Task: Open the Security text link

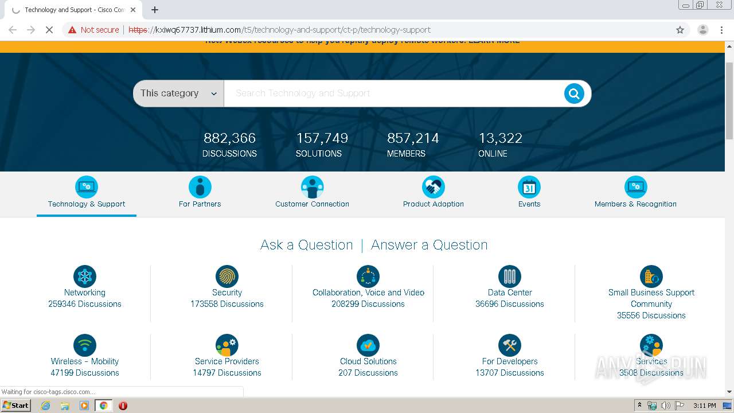Action: (227, 293)
